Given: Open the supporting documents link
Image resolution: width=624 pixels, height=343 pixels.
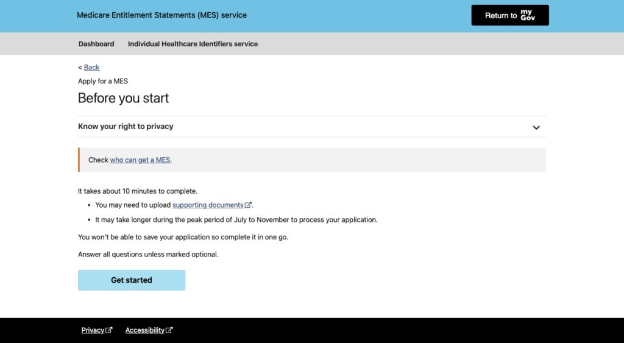Looking at the screenshot, I should (208, 205).
